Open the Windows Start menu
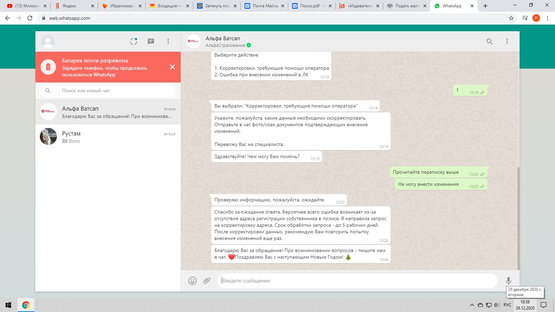Image resolution: width=555 pixels, height=312 pixels. pos(8,305)
